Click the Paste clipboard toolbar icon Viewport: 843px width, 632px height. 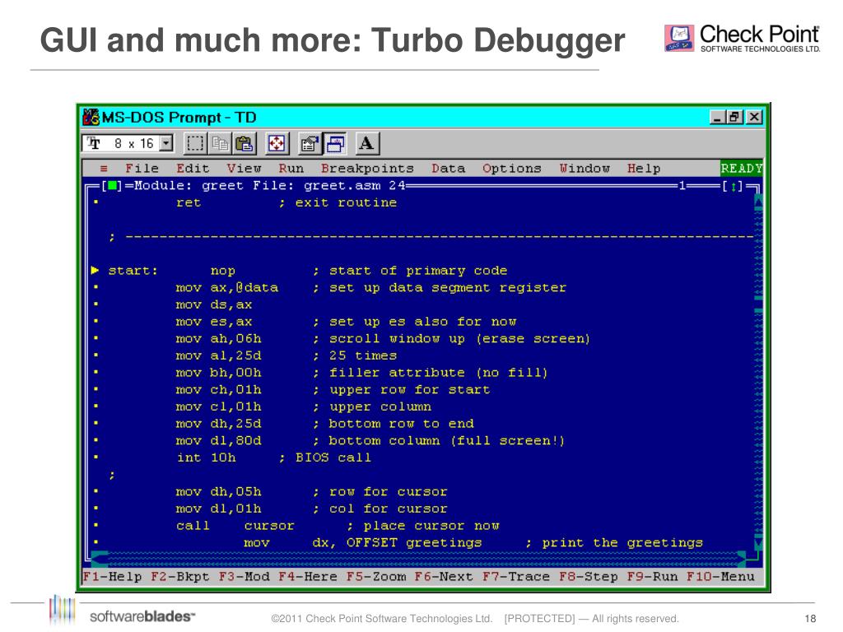click(244, 143)
